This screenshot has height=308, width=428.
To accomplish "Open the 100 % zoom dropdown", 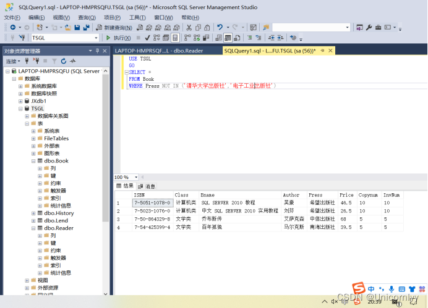I will 136,177.
